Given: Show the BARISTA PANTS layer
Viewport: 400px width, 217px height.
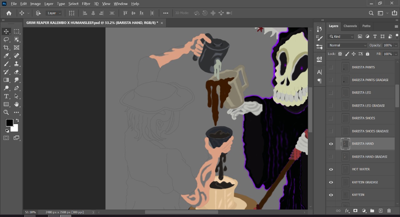Looking at the screenshot, I should tap(331, 67).
